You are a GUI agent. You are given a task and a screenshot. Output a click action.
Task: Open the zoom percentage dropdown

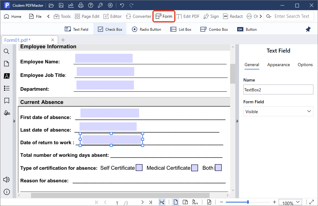290,202
